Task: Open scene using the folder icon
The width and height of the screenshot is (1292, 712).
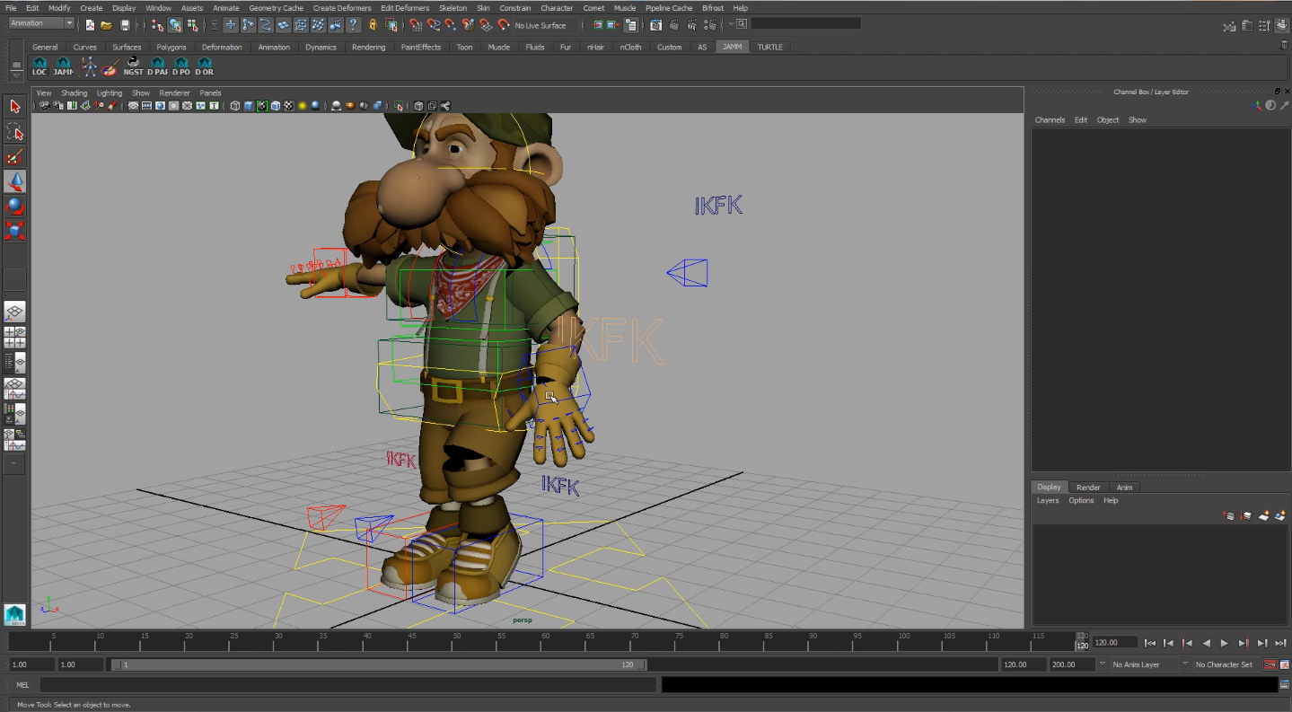Action: (x=106, y=25)
